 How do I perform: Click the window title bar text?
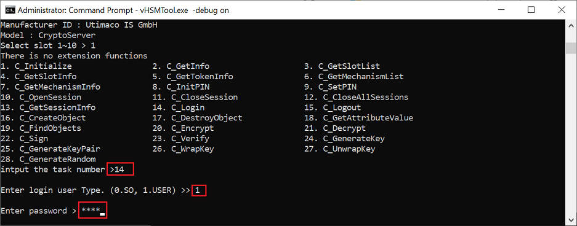[123, 10]
